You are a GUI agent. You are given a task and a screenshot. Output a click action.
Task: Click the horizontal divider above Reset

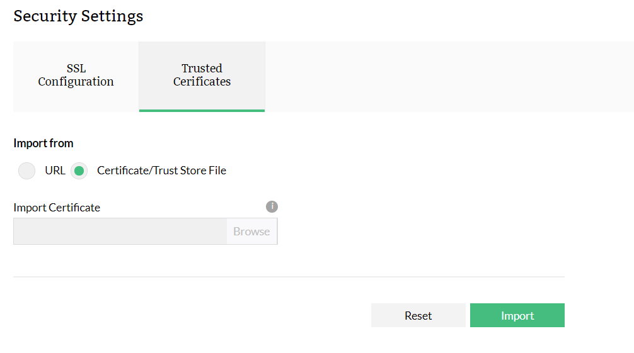289,277
